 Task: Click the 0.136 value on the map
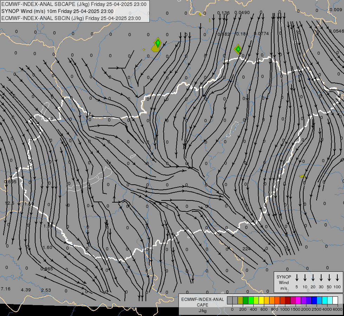coord(223,13)
